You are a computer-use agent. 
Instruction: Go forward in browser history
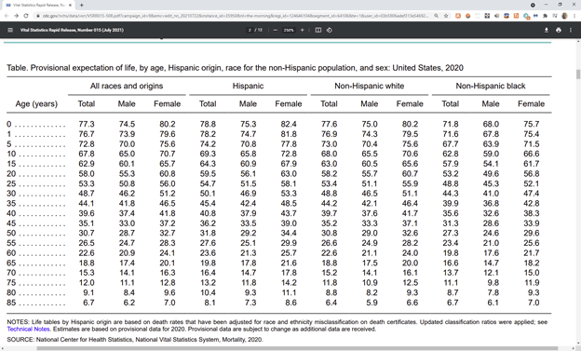[16, 16]
